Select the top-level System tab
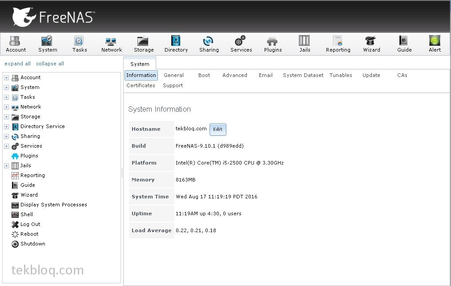 (x=140, y=64)
